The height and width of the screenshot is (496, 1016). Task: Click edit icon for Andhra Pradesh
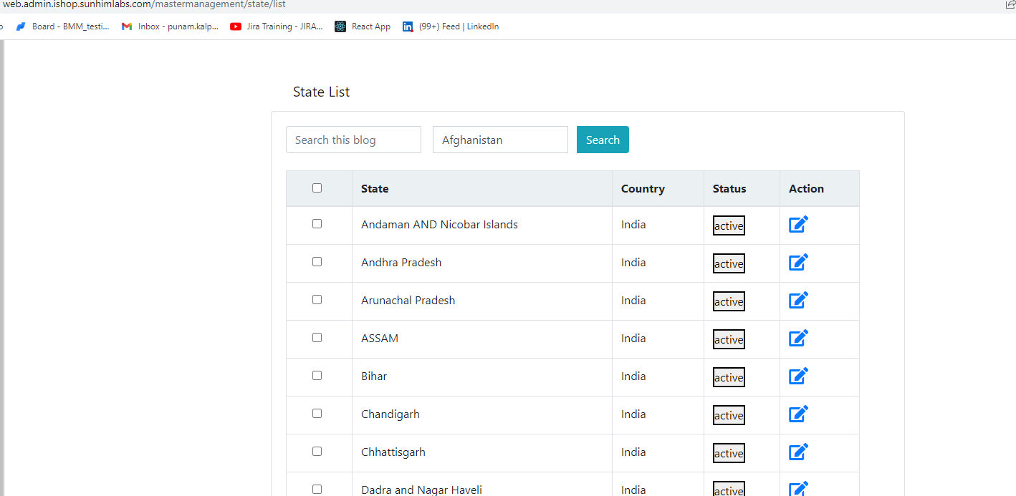(x=799, y=262)
